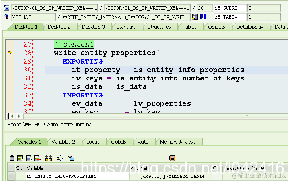Click the WRITE_ENTITY_INTERNAL method name field
Viewport: 288px width, 181px height.
(126, 17)
